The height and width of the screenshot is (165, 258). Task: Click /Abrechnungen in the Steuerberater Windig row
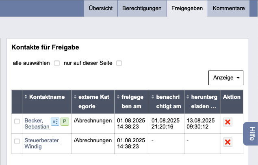pyautogui.click(x=93, y=141)
